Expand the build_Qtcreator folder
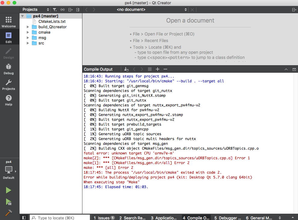This screenshot has width=298, height=220. click(28, 27)
